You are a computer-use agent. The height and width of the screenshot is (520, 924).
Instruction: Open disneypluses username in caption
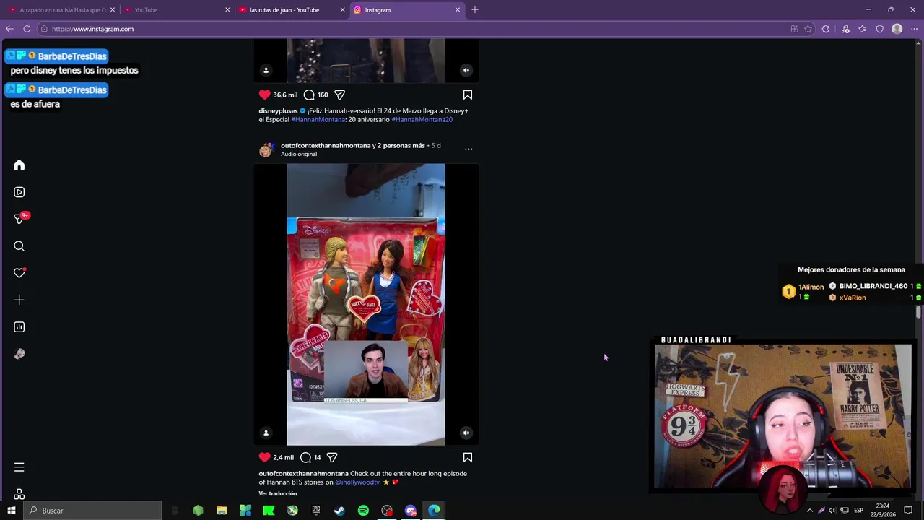click(279, 110)
